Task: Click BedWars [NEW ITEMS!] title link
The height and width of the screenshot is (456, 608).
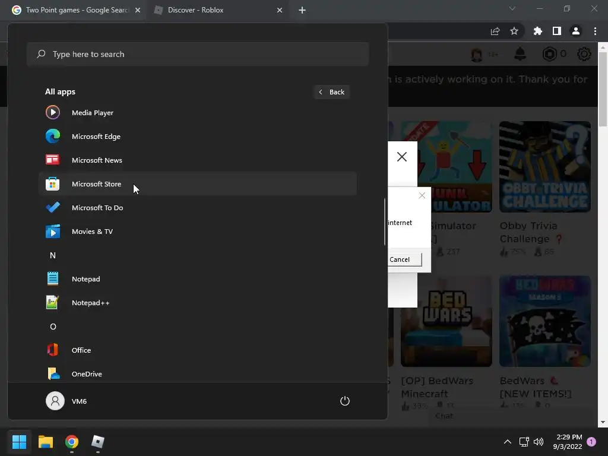Action: click(x=536, y=387)
